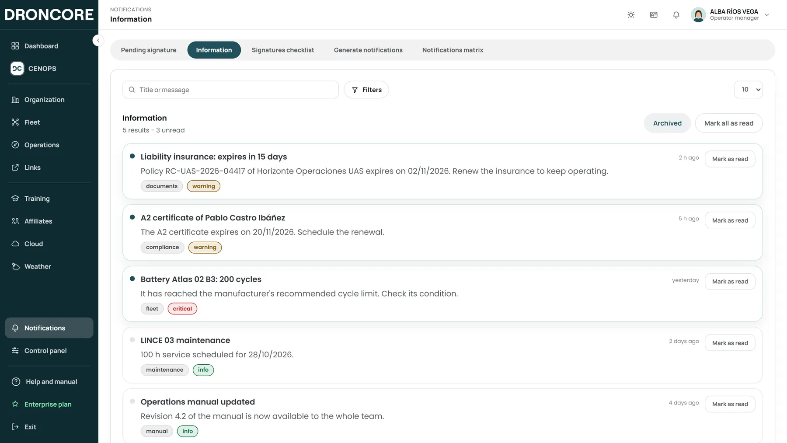
Task: Toggle the light theme sun icon
Action: click(631, 15)
